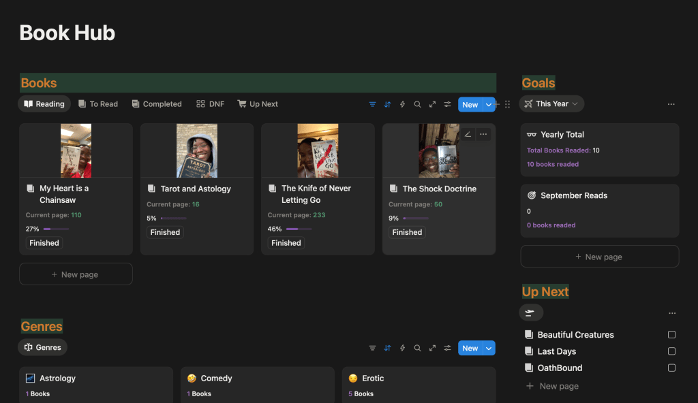The height and width of the screenshot is (403, 698).
Task: Open view settings icon in Books toolbar
Action: tap(447, 104)
